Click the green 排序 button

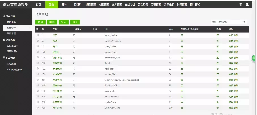click(75, 22)
